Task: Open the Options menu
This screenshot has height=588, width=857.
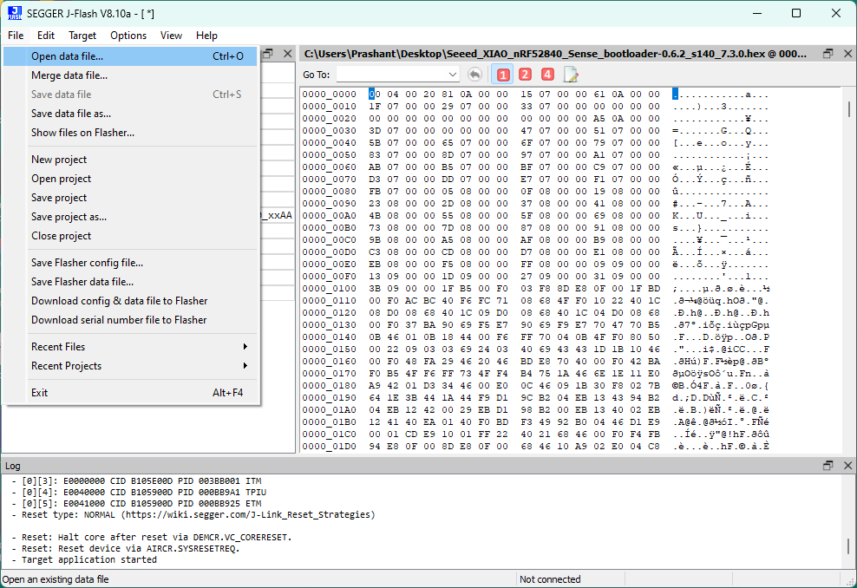Action: [x=128, y=36]
